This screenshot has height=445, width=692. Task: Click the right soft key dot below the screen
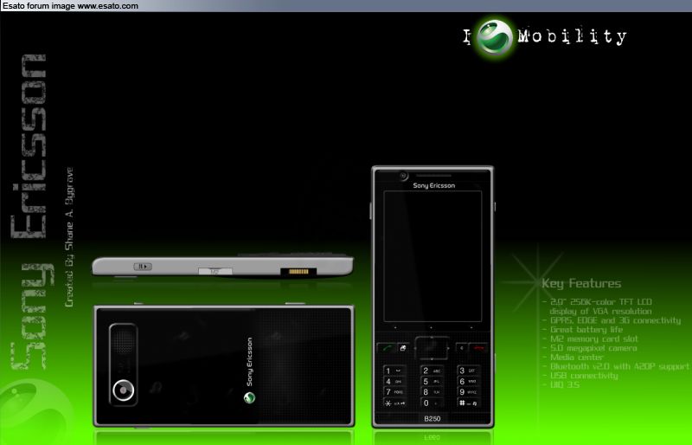[x=471, y=328]
